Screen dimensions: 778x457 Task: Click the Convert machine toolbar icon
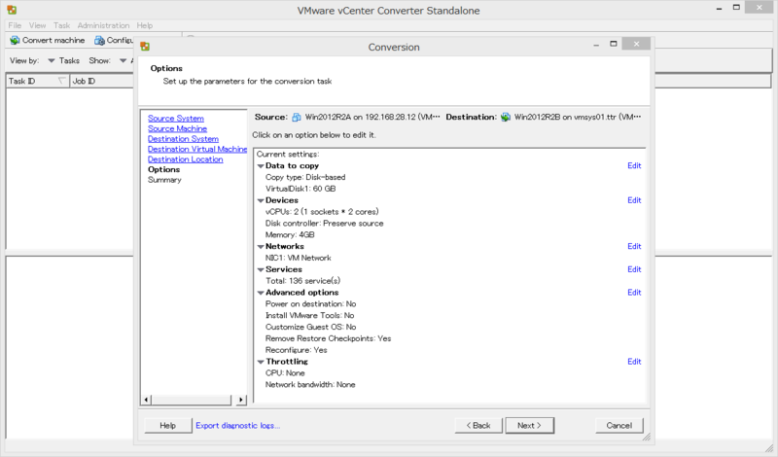15,40
